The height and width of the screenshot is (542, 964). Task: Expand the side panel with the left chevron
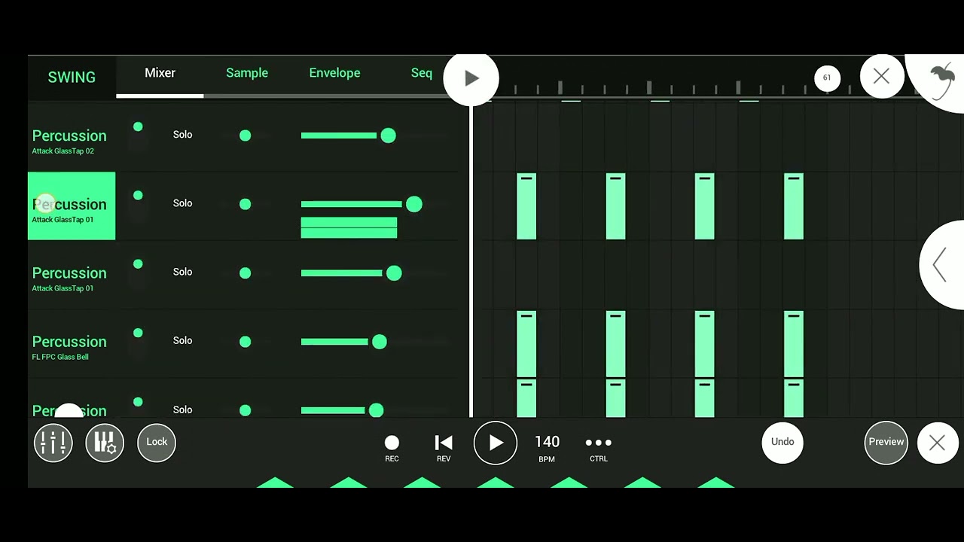[940, 265]
